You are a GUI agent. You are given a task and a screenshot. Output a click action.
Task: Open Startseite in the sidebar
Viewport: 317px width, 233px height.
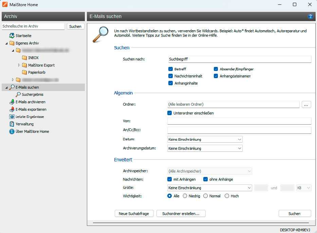pos(23,36)
